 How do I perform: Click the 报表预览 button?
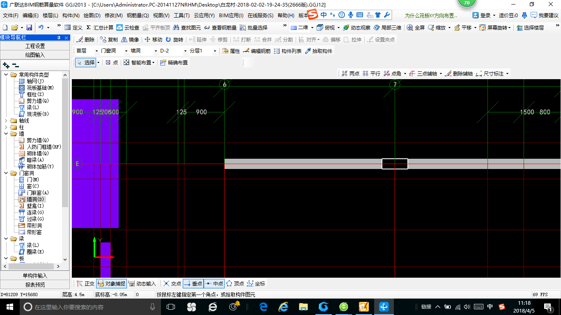pos(35,284)
